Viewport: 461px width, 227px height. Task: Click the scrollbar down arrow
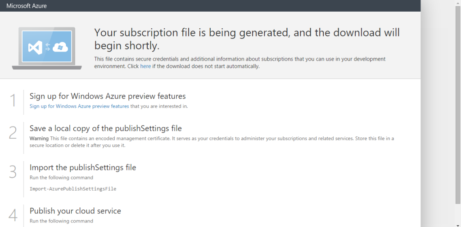[x=458, y=224]
